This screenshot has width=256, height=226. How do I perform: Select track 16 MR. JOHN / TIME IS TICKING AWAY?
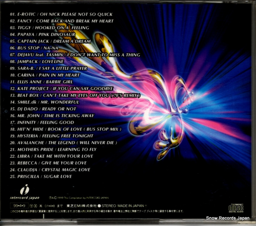52,116
